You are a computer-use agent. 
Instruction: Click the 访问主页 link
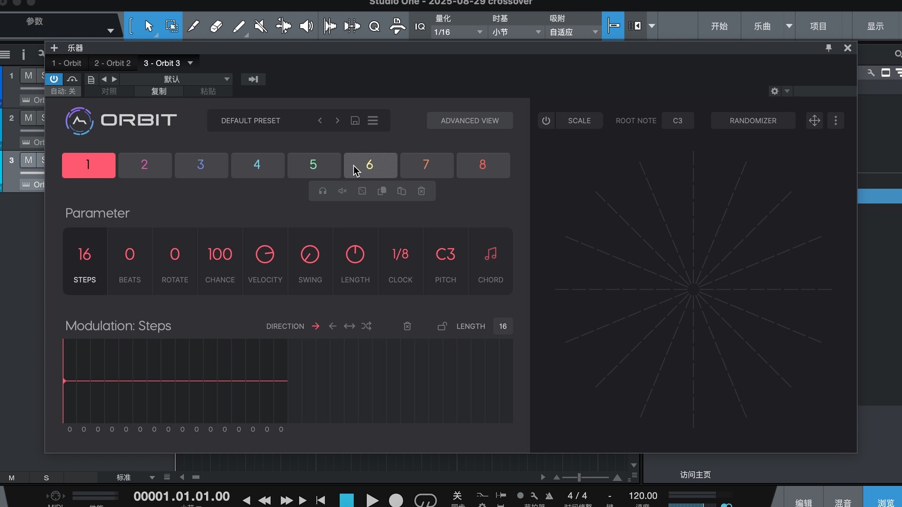pos(695,475)
